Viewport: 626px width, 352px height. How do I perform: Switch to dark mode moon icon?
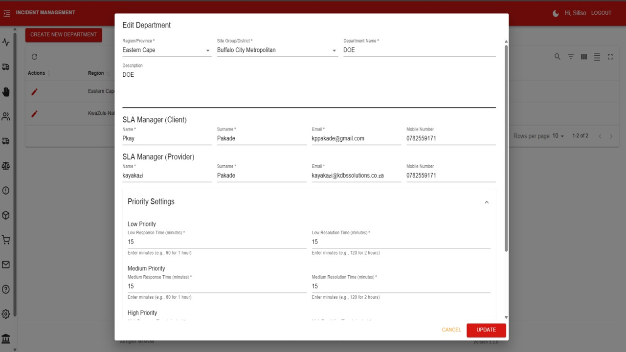[556, 13]
